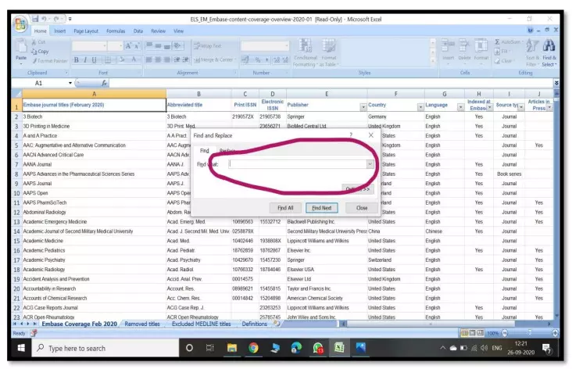Image resolution: width=572 pixels, height=369 pixels.
Task: Click the Bold formatting icon
Action: point(77,59)
